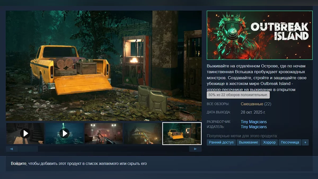
Task: Click the right arrow of thumbnail strip
Action: click(196, 149)
